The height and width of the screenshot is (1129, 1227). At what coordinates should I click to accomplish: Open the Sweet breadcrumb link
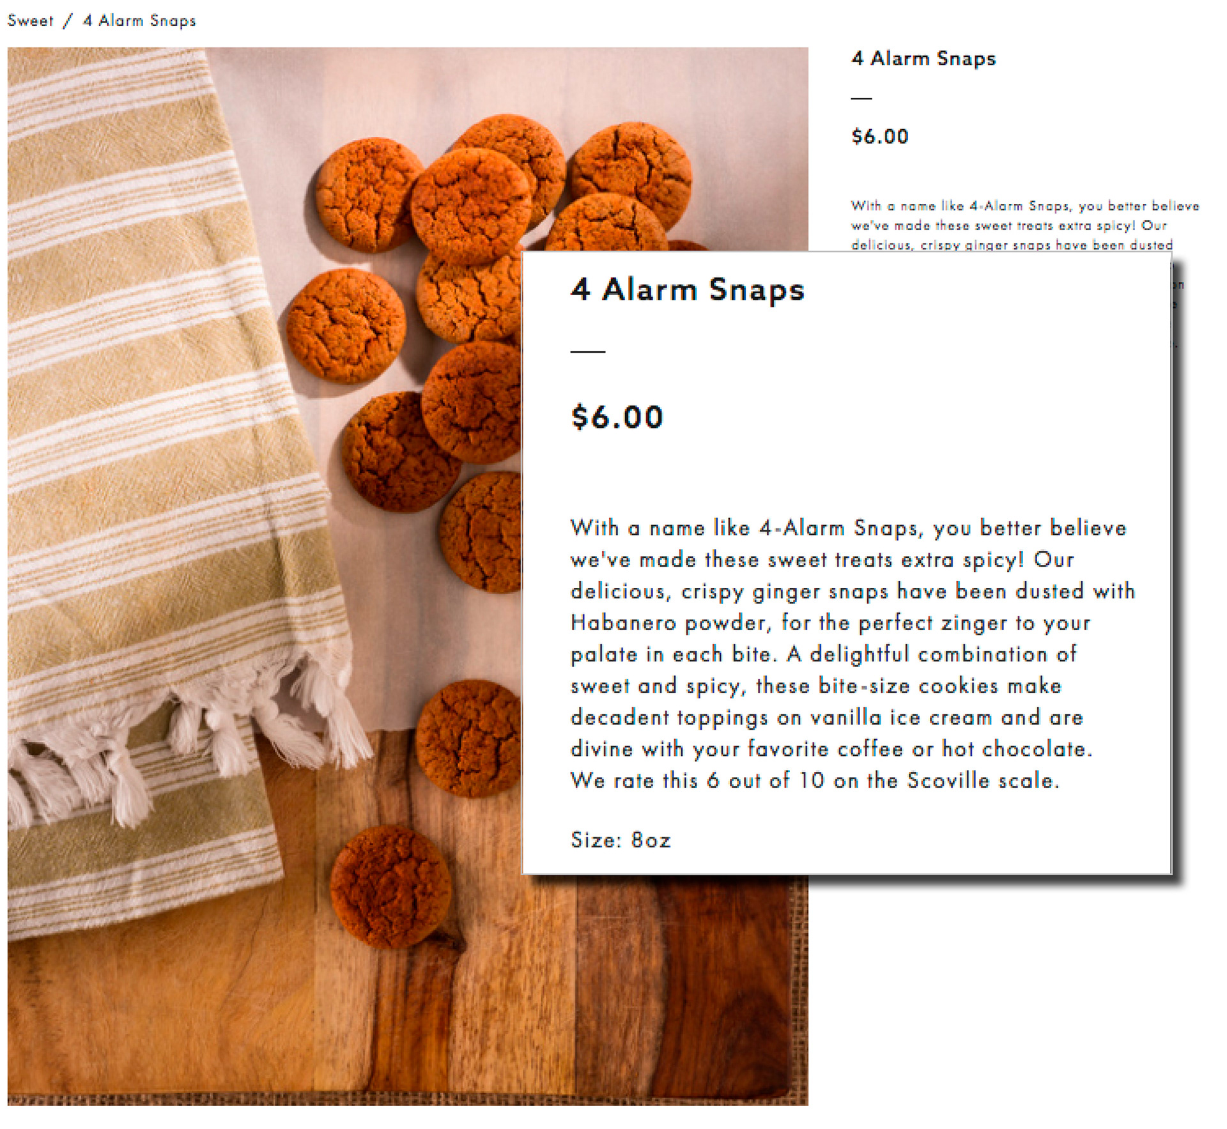tap(30, 20)
